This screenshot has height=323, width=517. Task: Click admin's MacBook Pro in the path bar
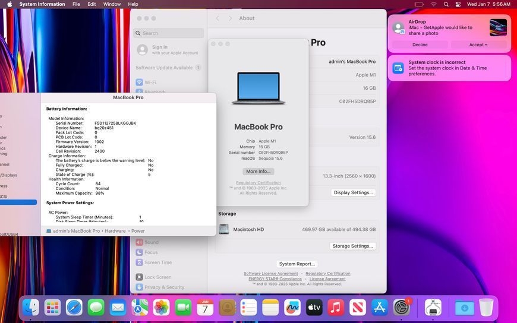(x=76, y=231)
